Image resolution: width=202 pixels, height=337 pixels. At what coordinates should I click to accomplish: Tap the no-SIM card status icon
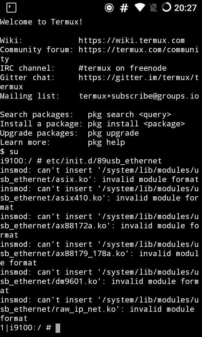click(153, 8)
